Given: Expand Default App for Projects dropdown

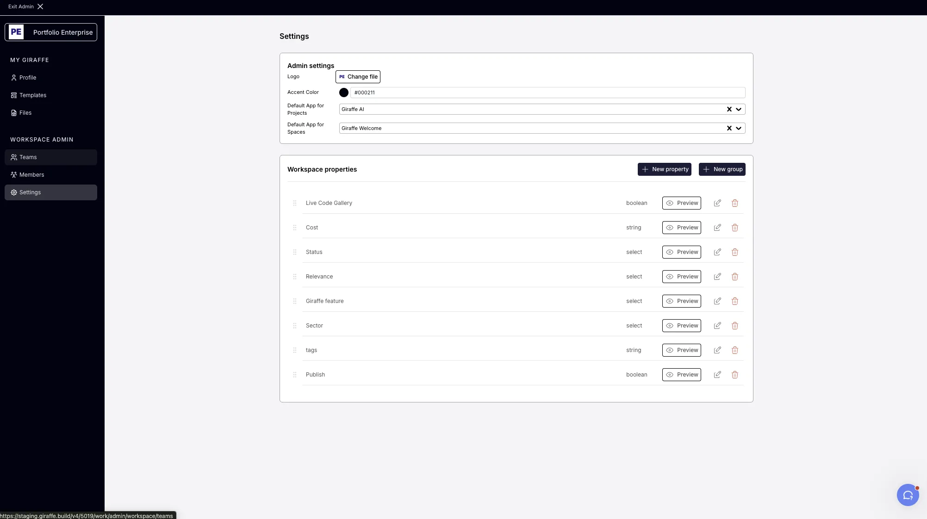Looking at the screenshot, I should coord(739,110).
